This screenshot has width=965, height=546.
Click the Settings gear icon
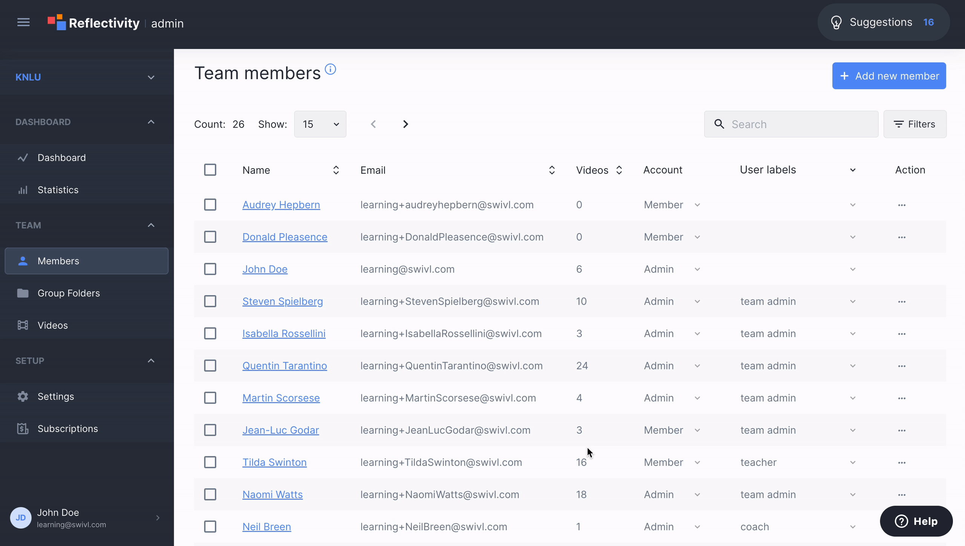click(23, 396)
